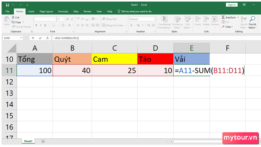
Task: Open Cell Styles gallery
Action: pyautogui.click(x=188, y=22)
